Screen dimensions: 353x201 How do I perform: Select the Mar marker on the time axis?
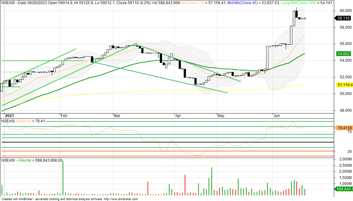click(x=117, y=116)
